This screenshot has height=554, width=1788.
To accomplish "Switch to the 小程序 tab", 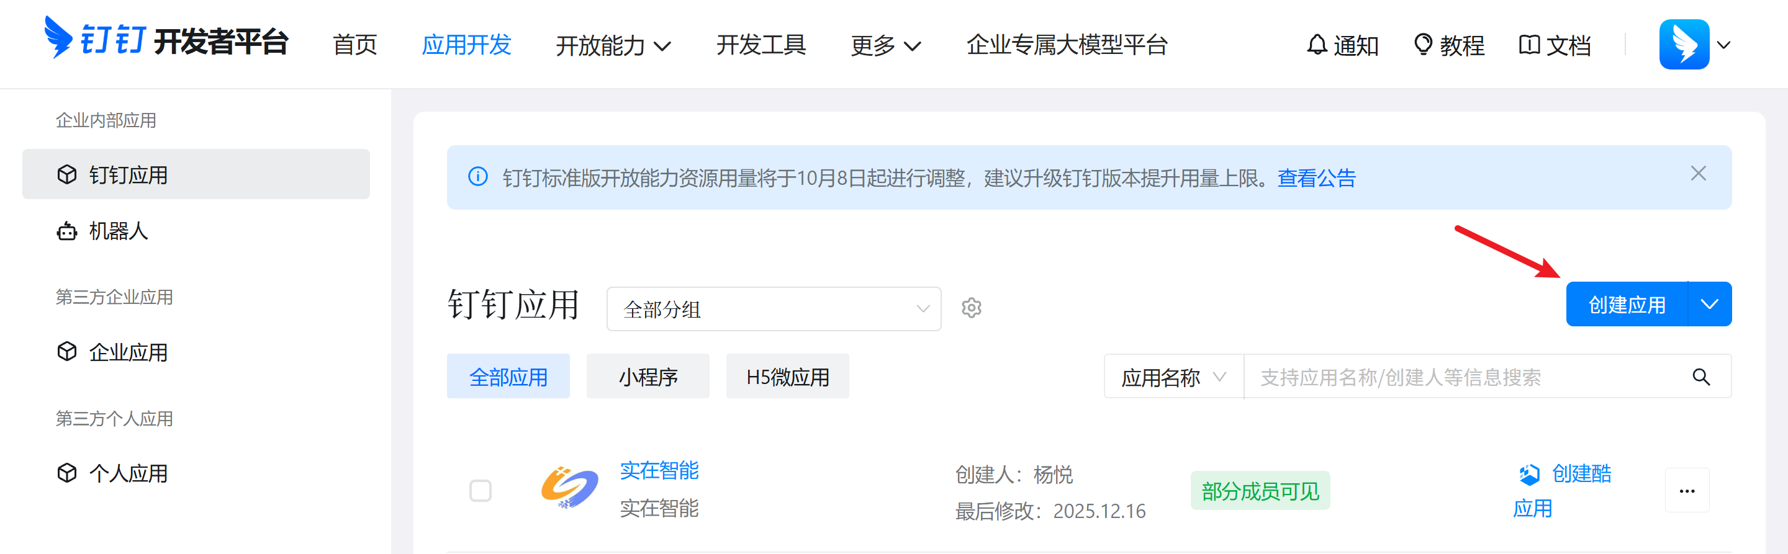I will tap(648, 377).
